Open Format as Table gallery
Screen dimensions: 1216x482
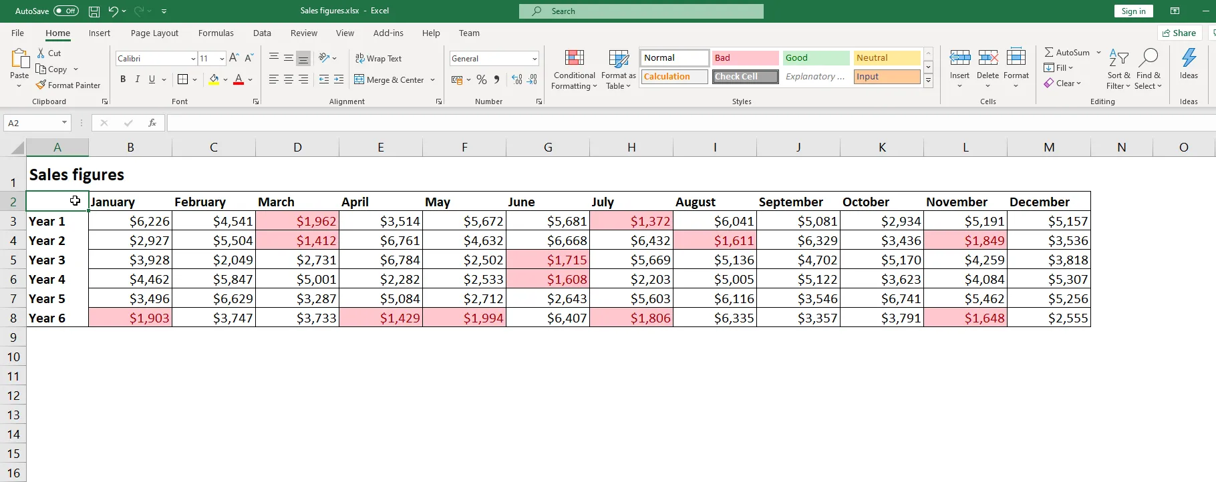(619, 69)
